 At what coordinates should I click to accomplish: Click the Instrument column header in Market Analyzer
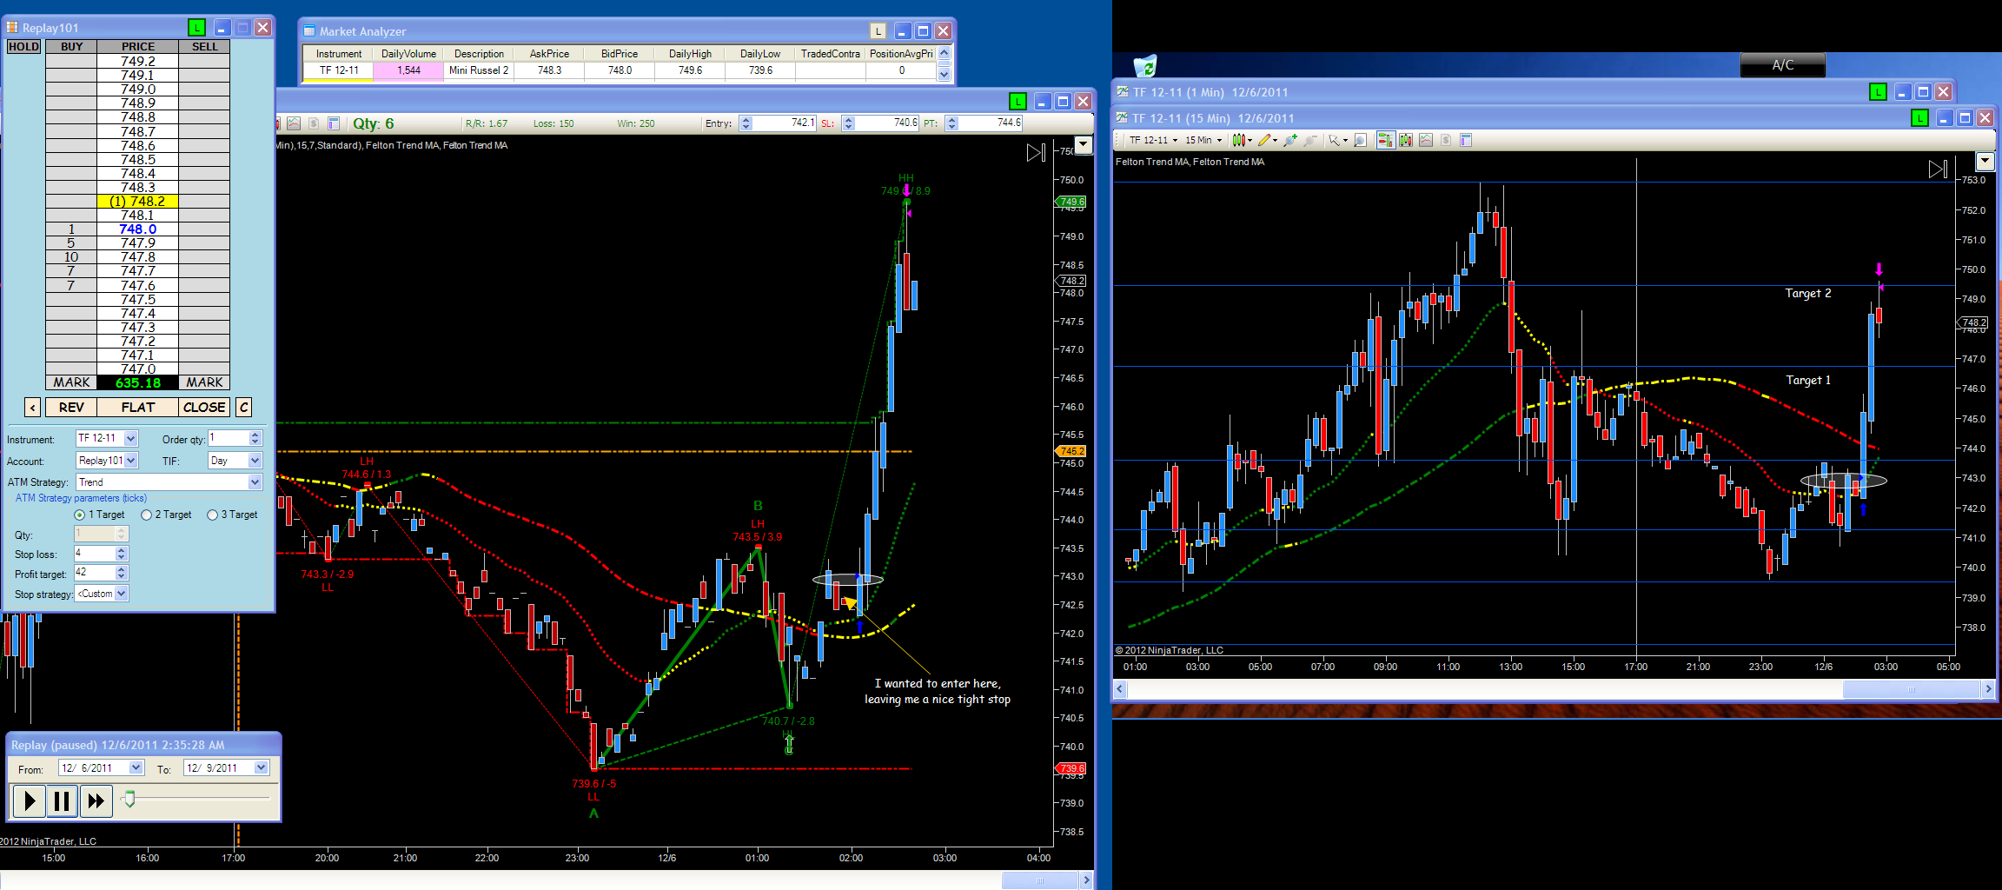click(339, 54)
